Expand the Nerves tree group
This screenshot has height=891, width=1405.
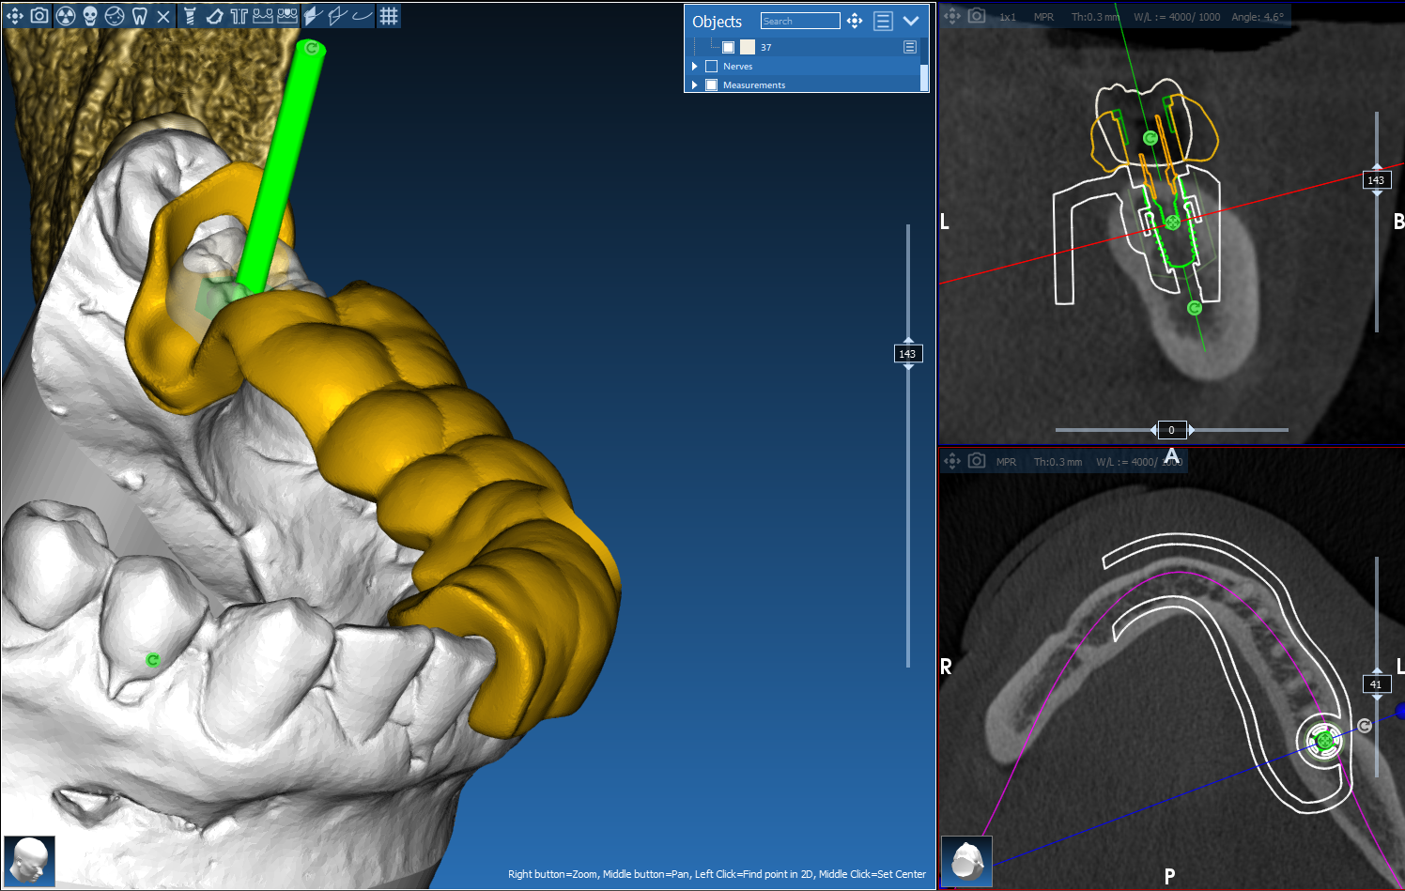point(694,67)
